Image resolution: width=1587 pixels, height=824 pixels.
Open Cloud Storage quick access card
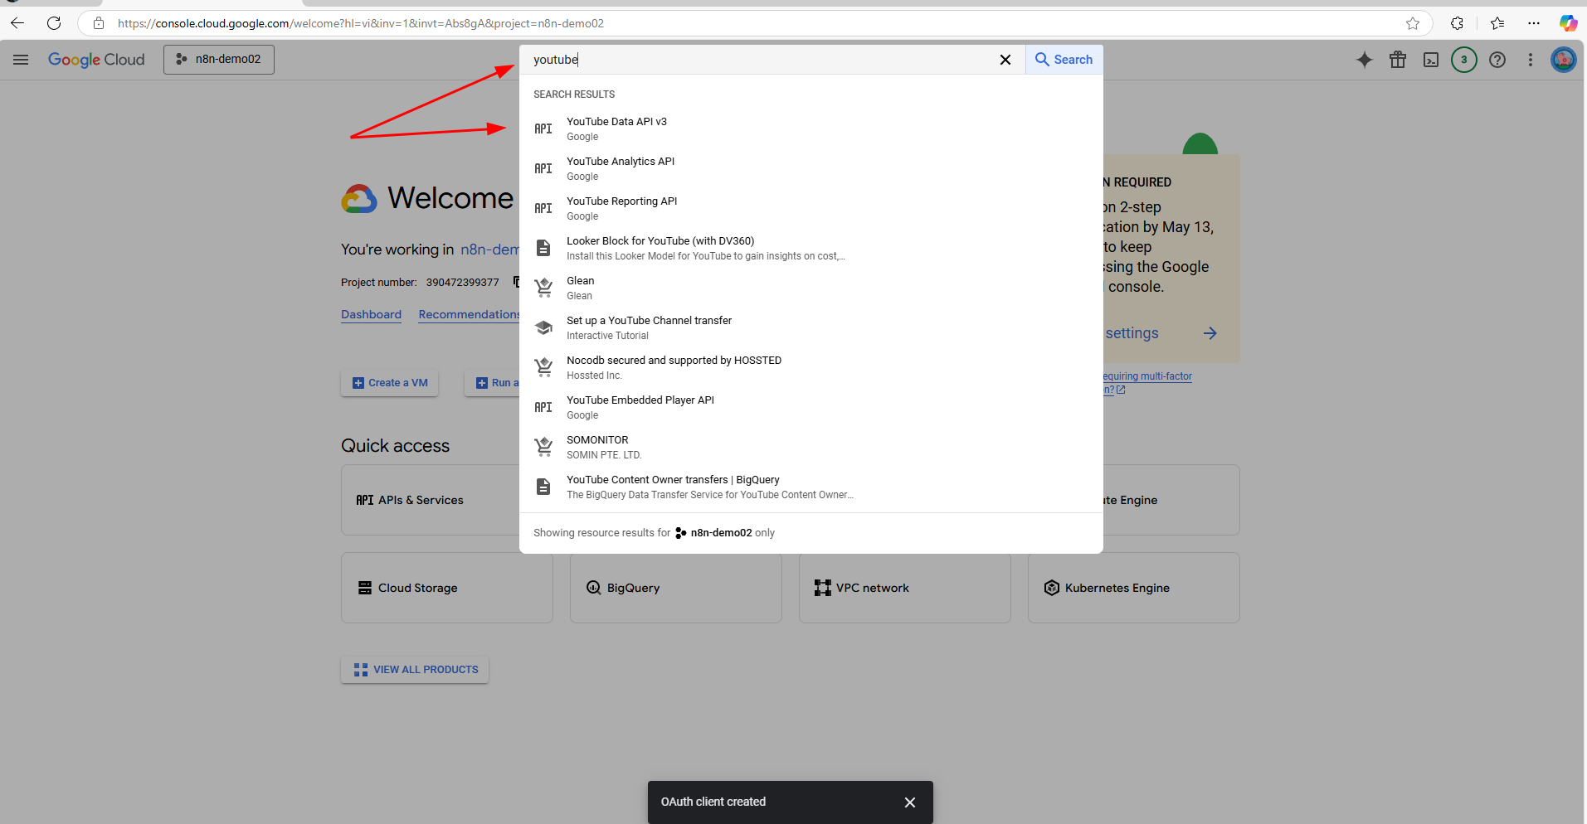point(447,588)
